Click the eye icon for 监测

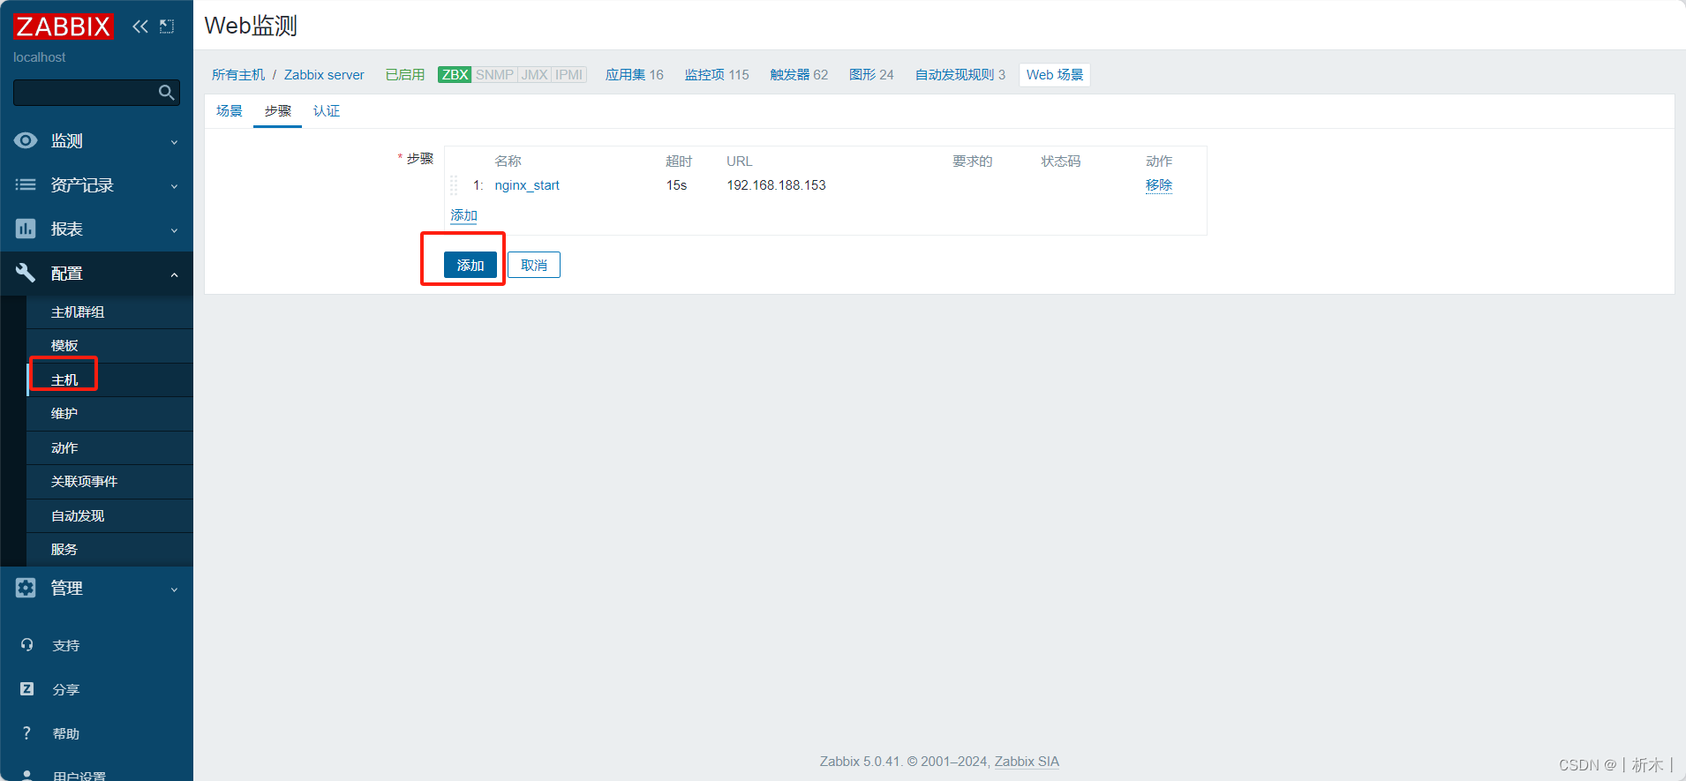pyautogui.click(x=26, y=140)
